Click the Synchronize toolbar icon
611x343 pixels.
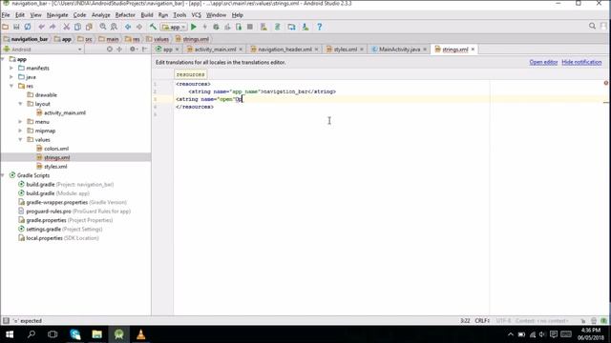tap(28, 27)
